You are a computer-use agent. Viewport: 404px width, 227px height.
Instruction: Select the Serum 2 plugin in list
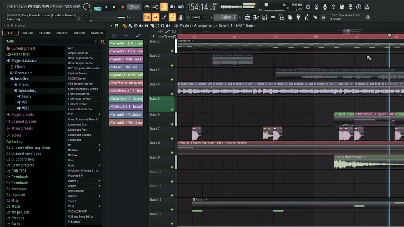pos(73,181)
